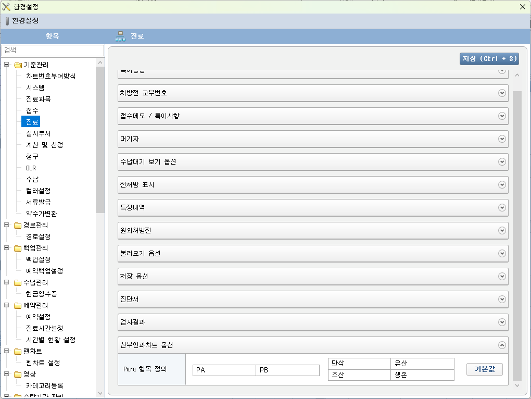531x399 pixels.
Task: Click the 백업관리 folder icon
Action: tap(18, 248)
